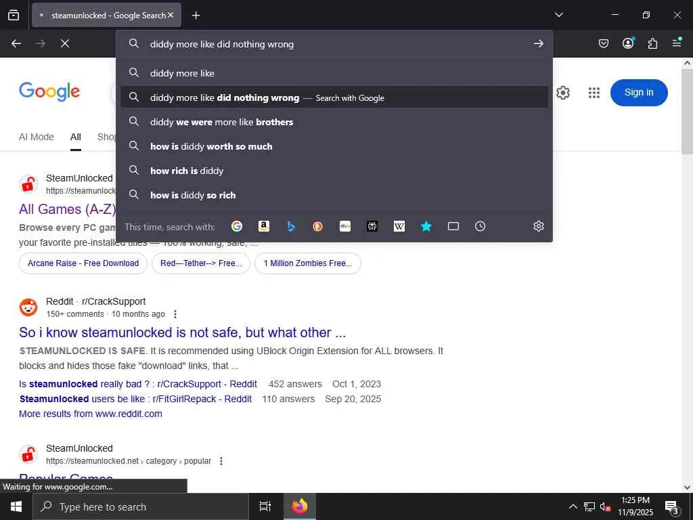Open Windows Task View icon
Image resolution: width=693 pixels, height=520 pixels.
coord(265,506)
